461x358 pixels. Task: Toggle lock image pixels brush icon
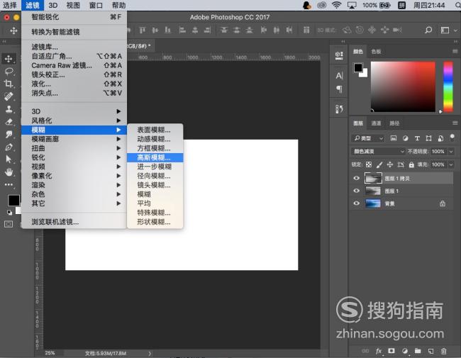[379, 164]
